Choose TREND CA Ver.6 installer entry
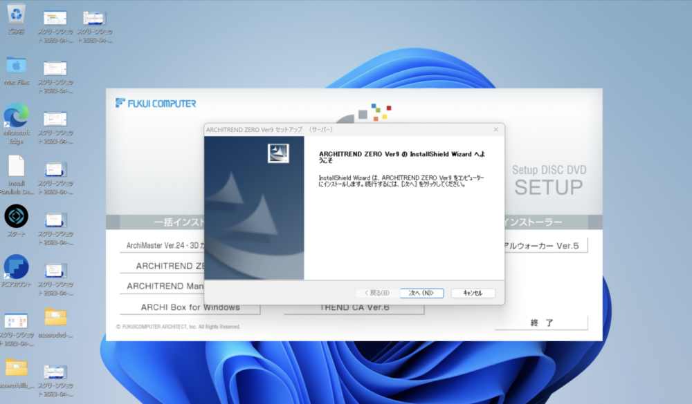Image resolution: width=692 pixels, height=404 pixels. [x=354, y=308]
